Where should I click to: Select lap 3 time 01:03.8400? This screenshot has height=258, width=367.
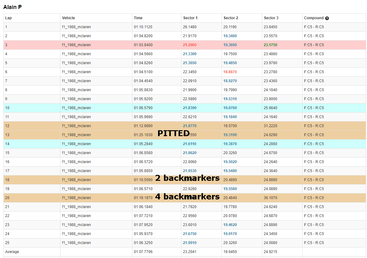coord(143,45)
